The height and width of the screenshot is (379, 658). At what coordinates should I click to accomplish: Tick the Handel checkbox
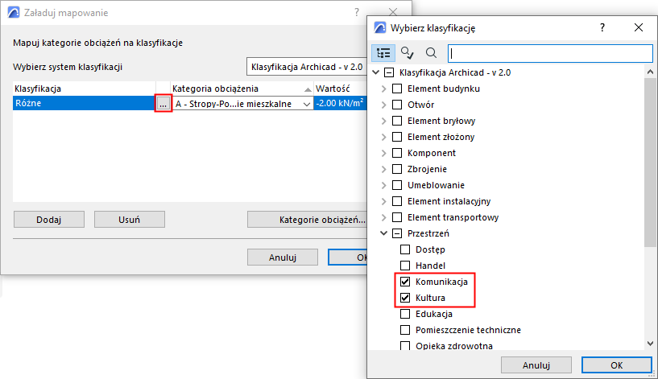405,266
